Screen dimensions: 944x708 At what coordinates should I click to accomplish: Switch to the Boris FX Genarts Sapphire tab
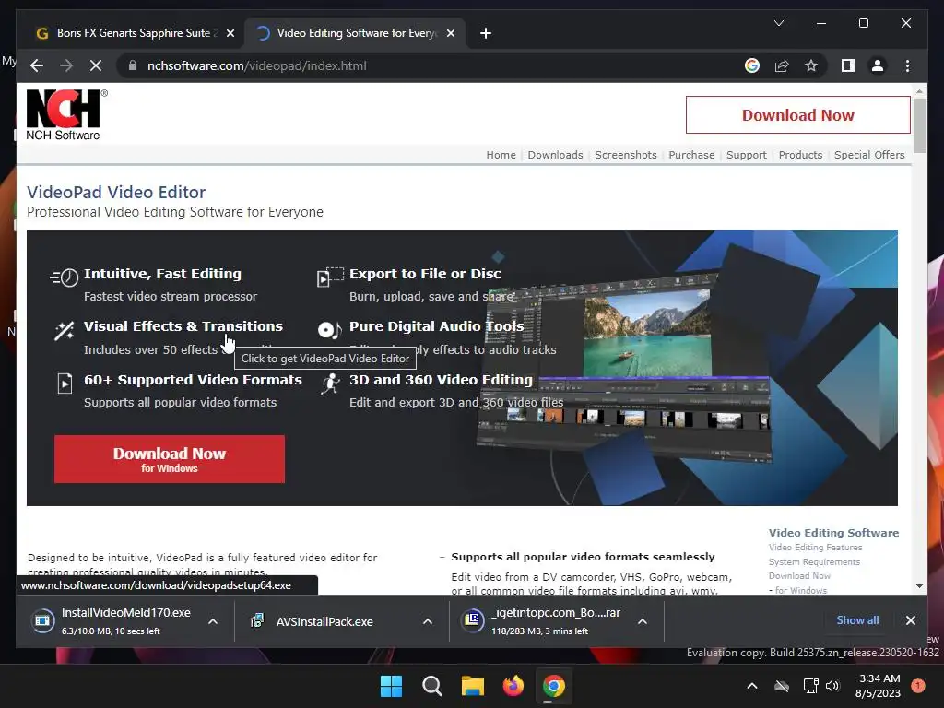tap(133, 33)
